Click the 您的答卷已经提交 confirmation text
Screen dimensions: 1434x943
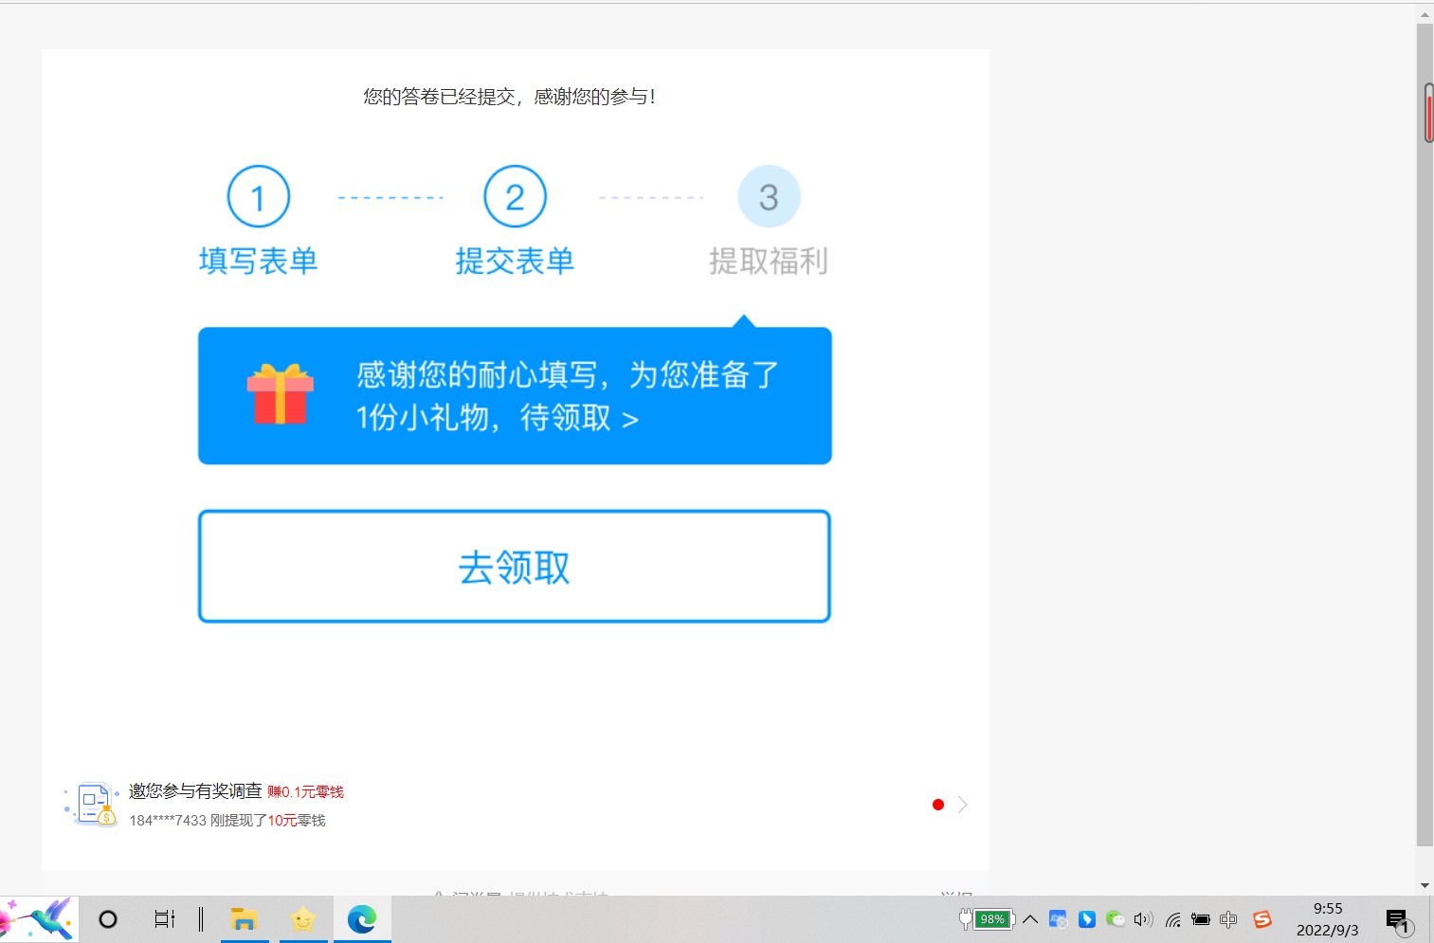pos(509,96)
